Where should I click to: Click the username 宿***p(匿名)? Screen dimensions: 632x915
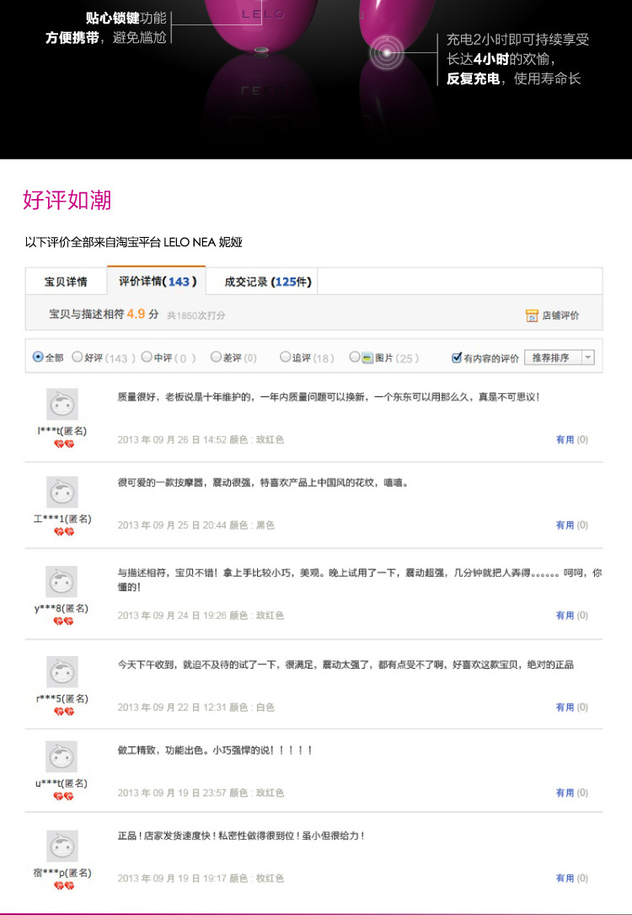[62, 873]
